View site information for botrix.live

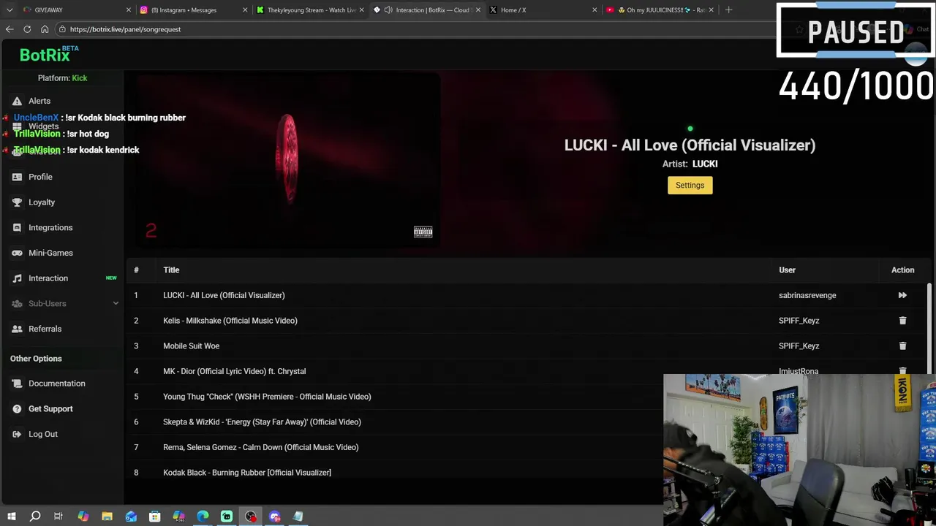[63, 29]
